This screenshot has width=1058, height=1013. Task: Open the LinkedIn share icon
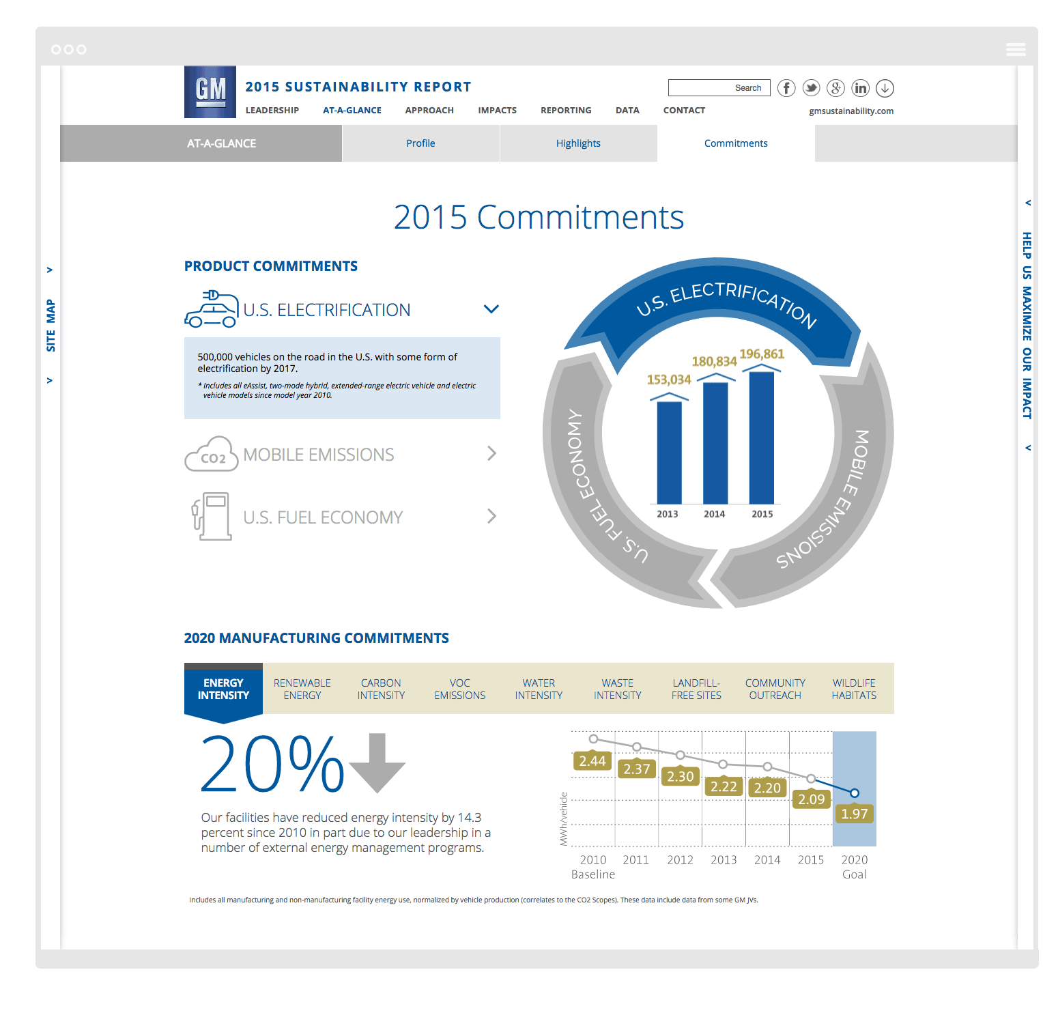(860, 88)
